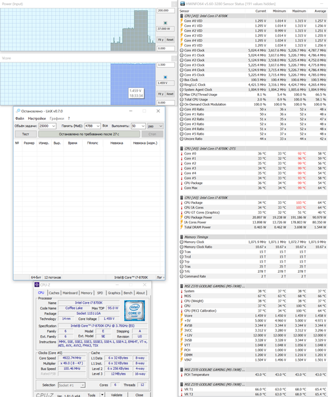This screenshot has width=328, height=397.
Task: Click the CPU Package Power lightning icon
Action: (182, 218)
